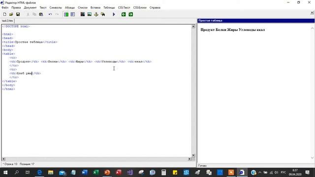Create a new file with the blank page icon
The height and width of the screenshot is (177, 315).
pos(4,14)
